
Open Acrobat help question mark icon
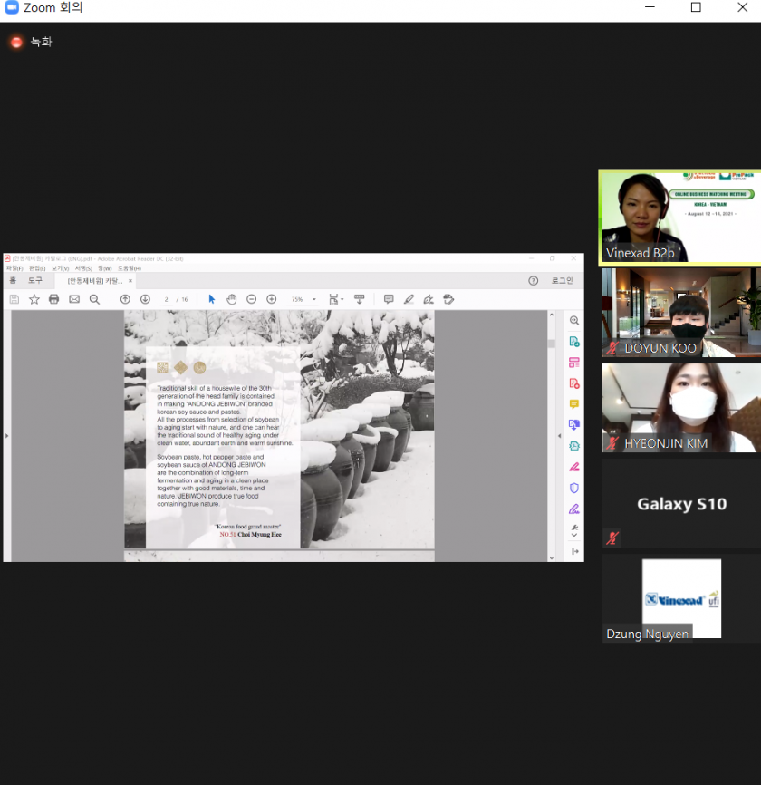(534, 281)
